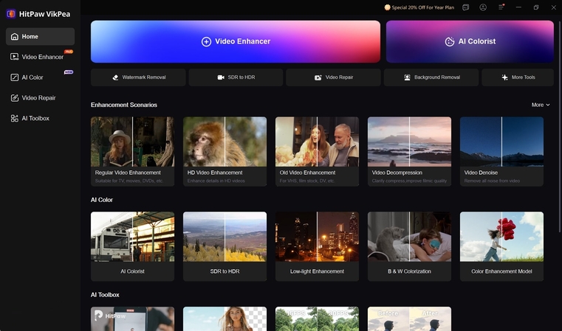Select Video Denoise thumbnail
Image resolution: width=562 pixels, height=331 pixels.
[x=501, y=142]
